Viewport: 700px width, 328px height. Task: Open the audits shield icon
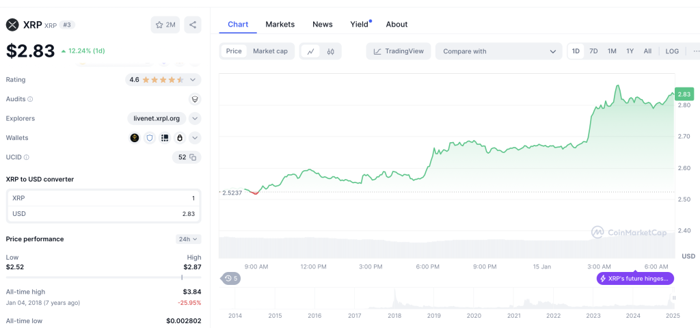195,99
